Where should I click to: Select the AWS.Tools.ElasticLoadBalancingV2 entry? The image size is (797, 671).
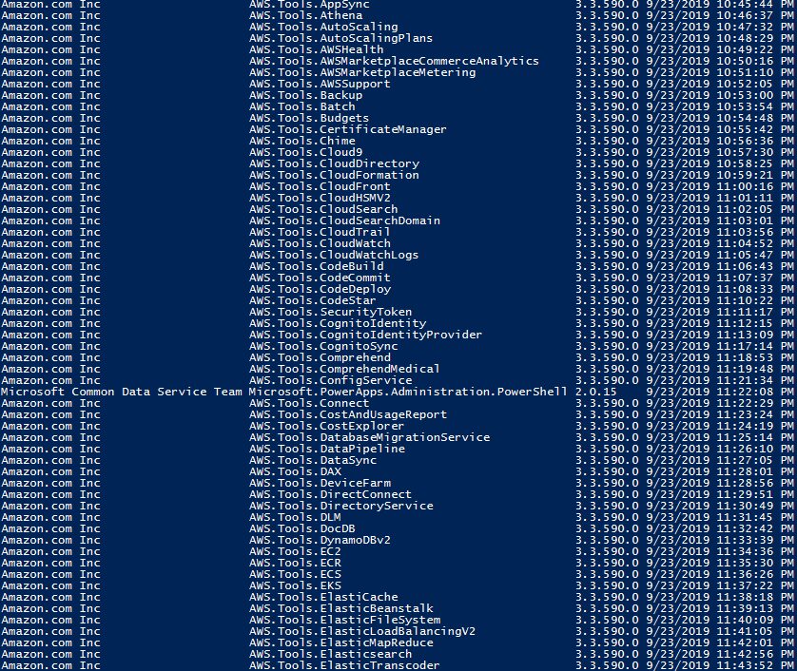coord(362,631)
